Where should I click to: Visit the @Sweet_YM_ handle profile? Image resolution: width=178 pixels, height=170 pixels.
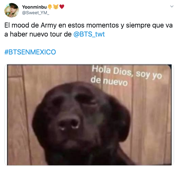pos(36,13)
